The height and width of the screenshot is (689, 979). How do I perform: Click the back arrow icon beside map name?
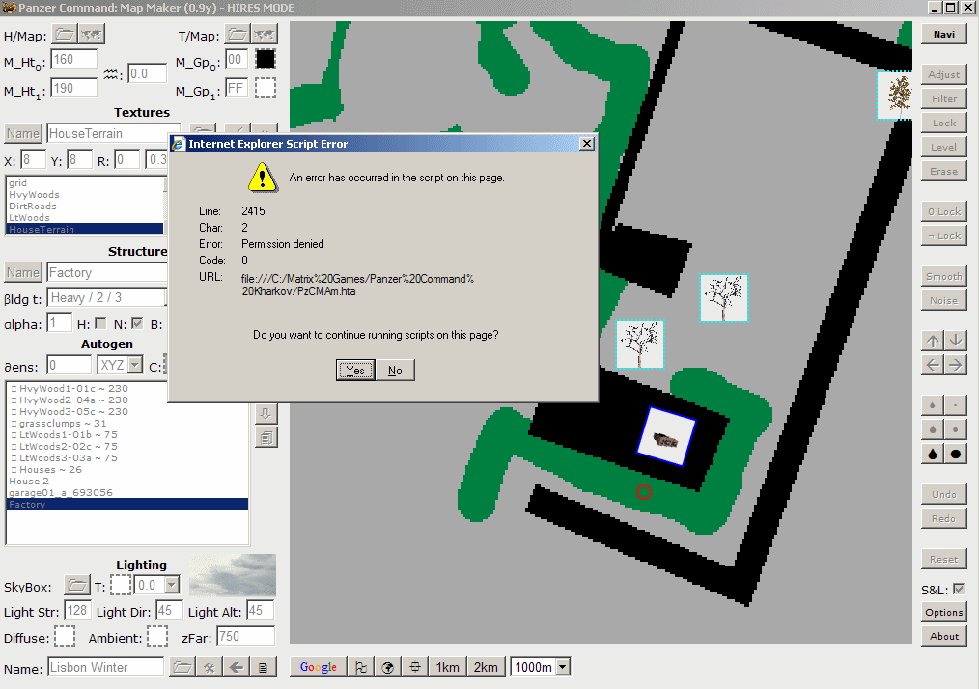pyautogui.click(x=236, y=667)
